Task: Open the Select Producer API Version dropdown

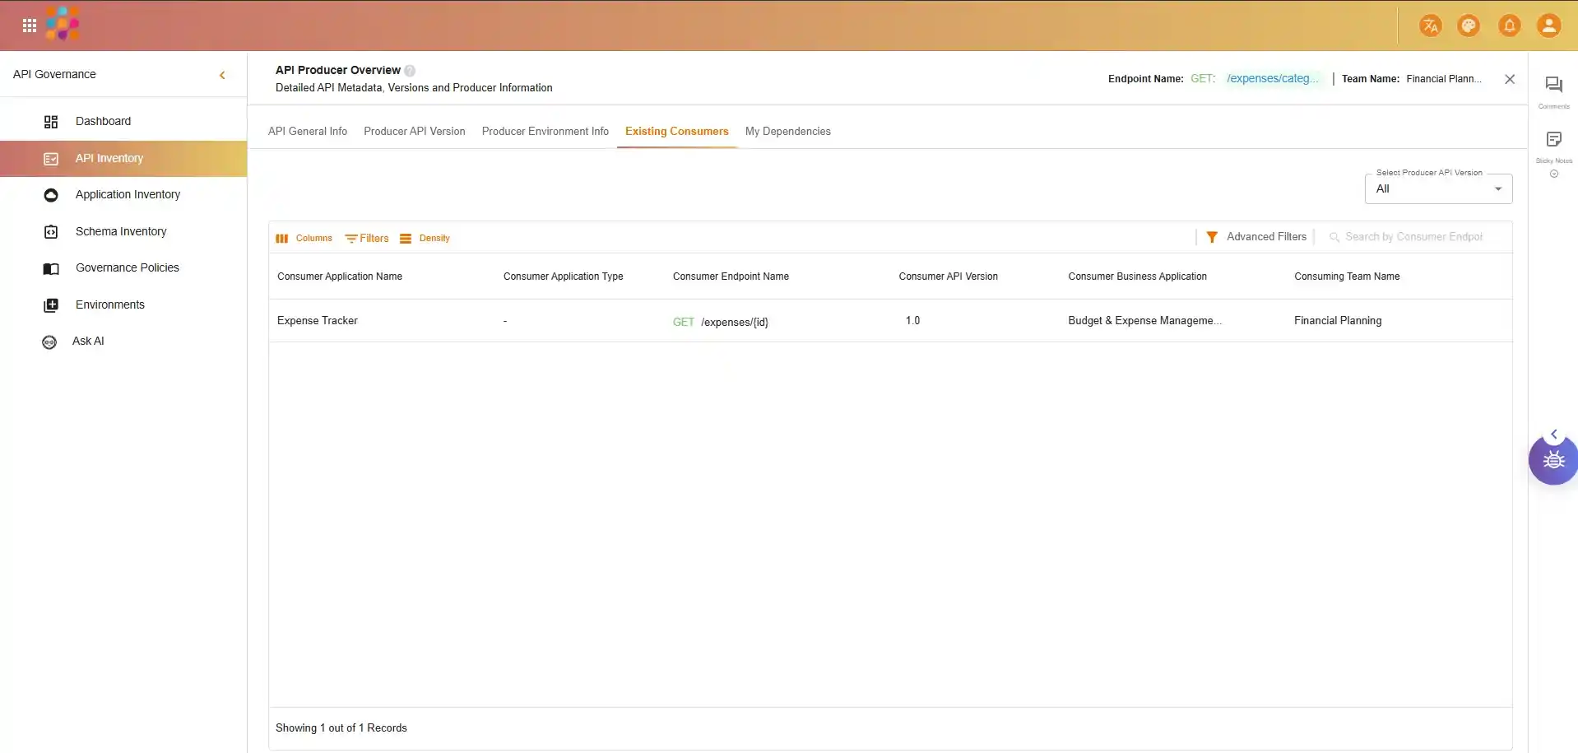Action: 1437,188
